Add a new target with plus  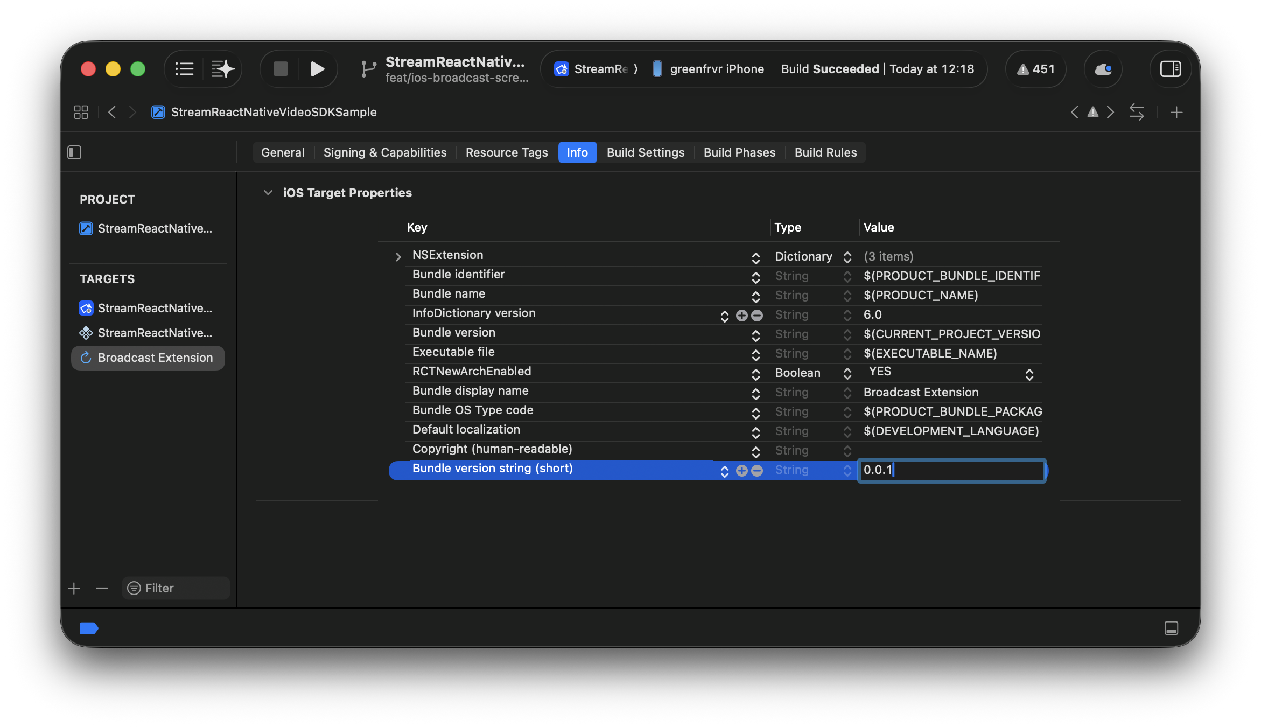click(74, 588)
